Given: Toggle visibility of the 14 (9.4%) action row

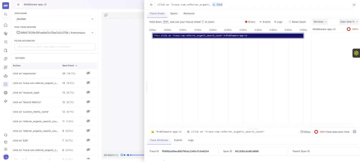Looking at the screenshot, I should pyautogui.click(x=88, y=83).
